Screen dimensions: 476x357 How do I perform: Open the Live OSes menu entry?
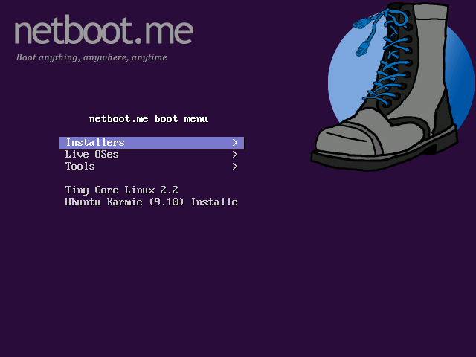click(x=91, y=155)
